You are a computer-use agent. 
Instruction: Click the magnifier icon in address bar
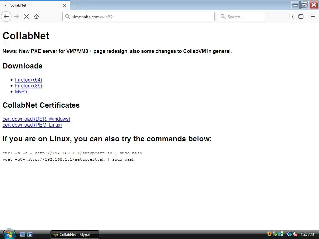(67, 16)
